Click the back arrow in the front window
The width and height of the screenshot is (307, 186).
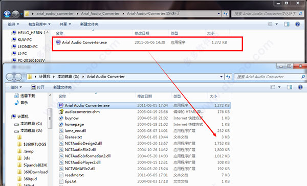10,77
